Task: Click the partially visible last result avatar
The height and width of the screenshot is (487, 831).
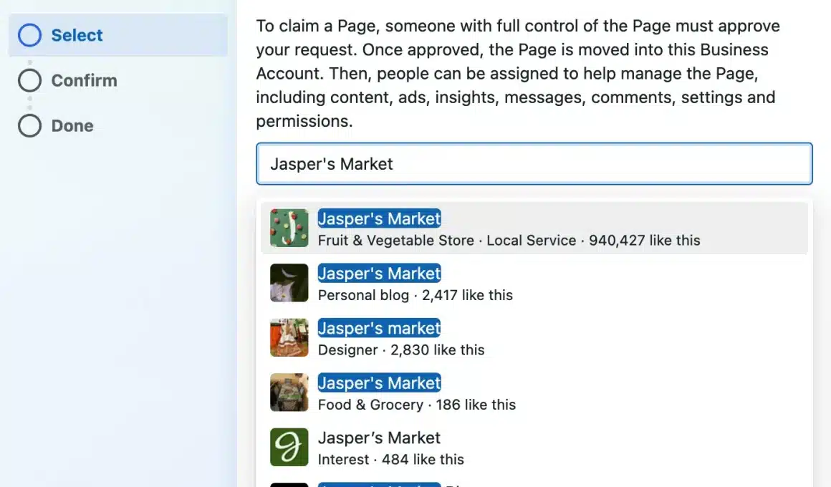Action: (289, 484)
